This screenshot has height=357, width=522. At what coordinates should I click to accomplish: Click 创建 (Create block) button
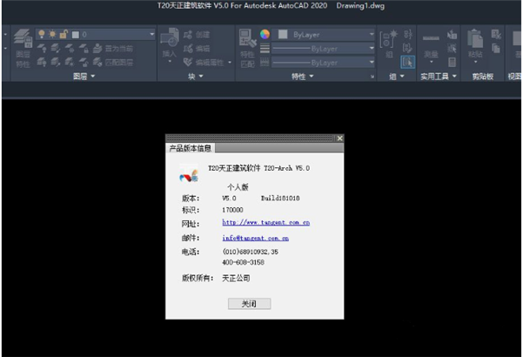click(x=197, y=34)
